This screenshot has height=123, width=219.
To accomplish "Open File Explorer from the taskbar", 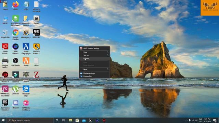I will (x=70, y=120).
